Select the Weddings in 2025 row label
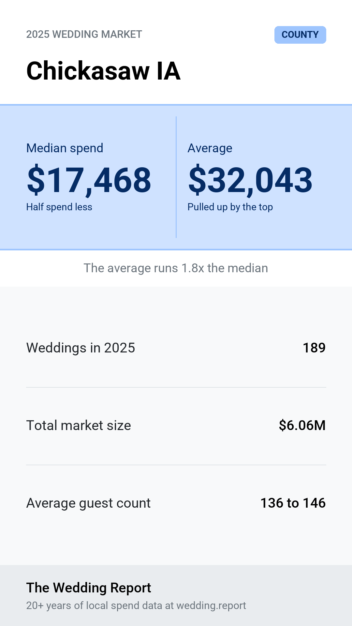This screenshot has height=626, width=352. [x=81, y=348]
